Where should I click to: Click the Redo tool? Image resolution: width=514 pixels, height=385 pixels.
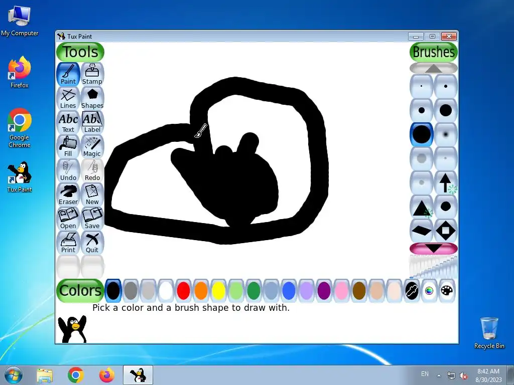coord(92,170)
